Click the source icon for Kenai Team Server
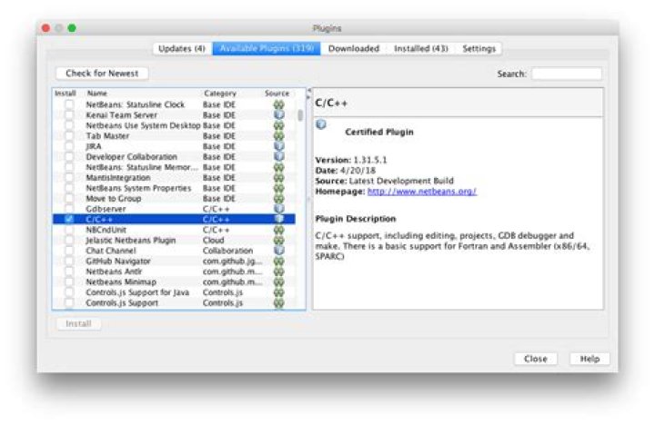This screenshot has height=425, width=655. [278, 115]
